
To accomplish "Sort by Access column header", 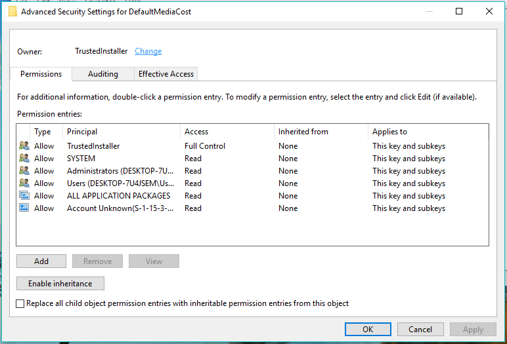I will point(227,132).
